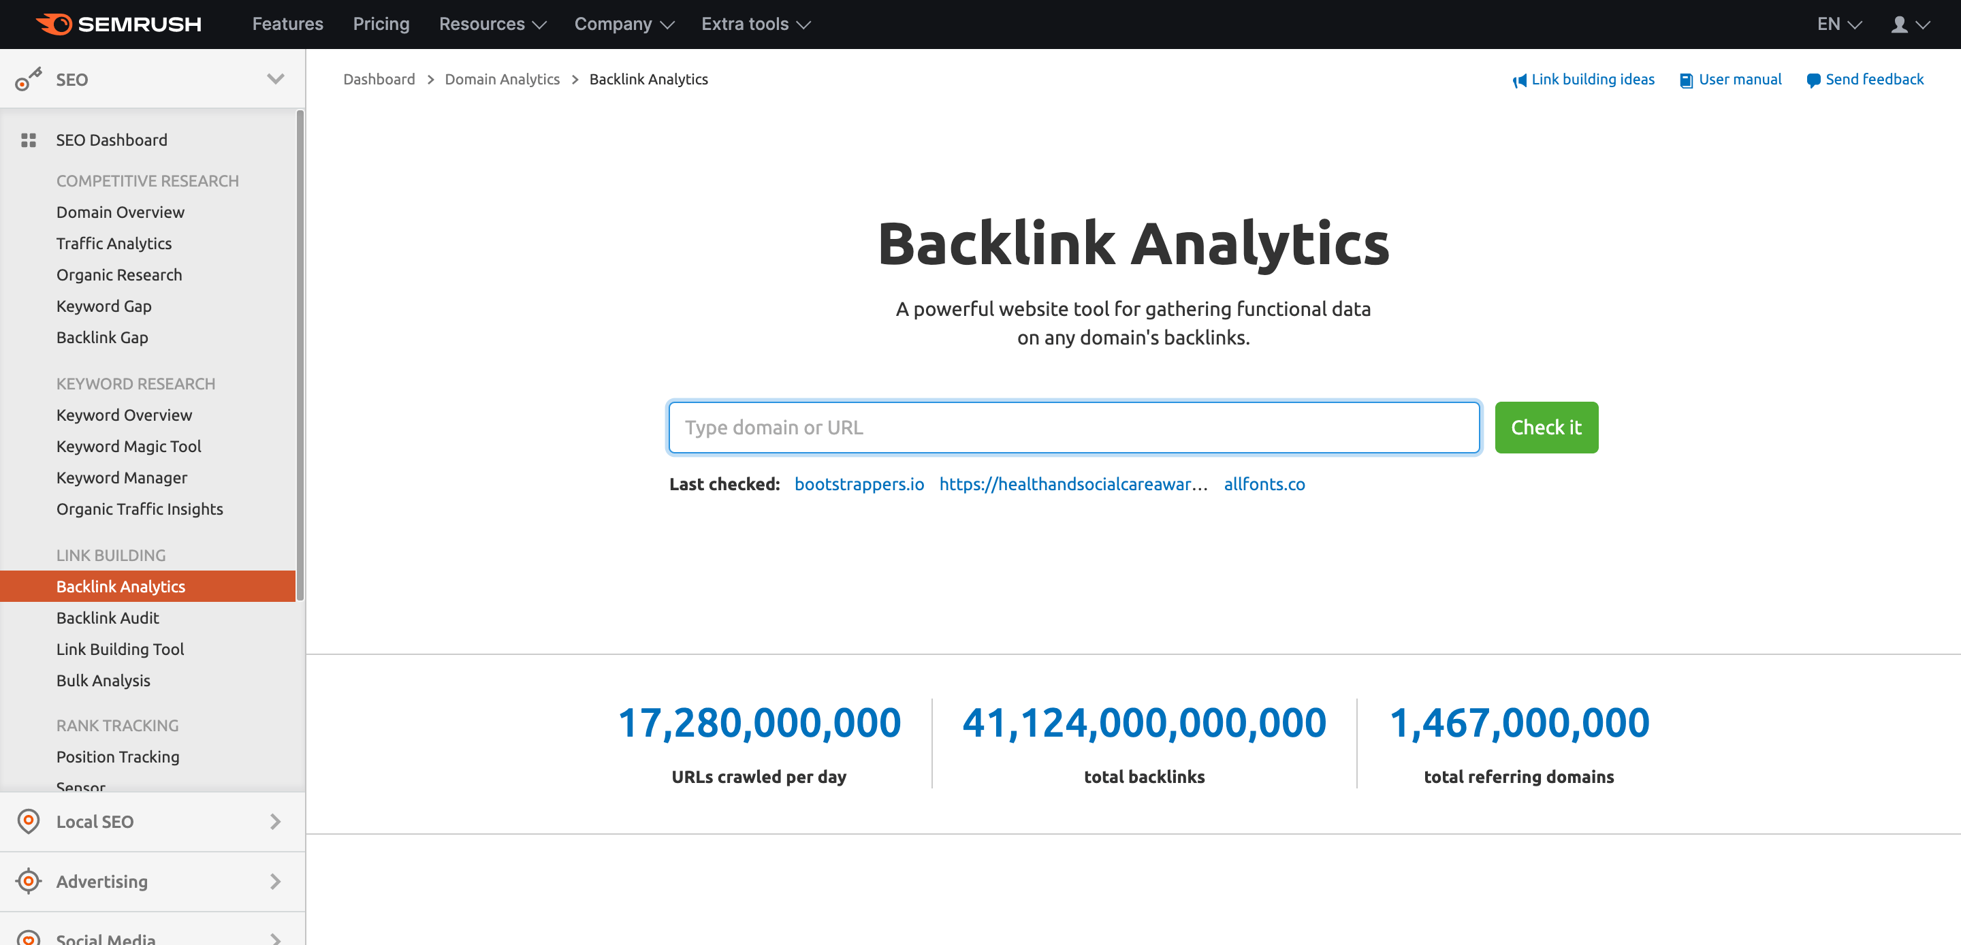This screenshot has width=1961, height=945.
Task: Click the 41,124,000,000,000 total backlinks figure
Action: click(1143, 722)
